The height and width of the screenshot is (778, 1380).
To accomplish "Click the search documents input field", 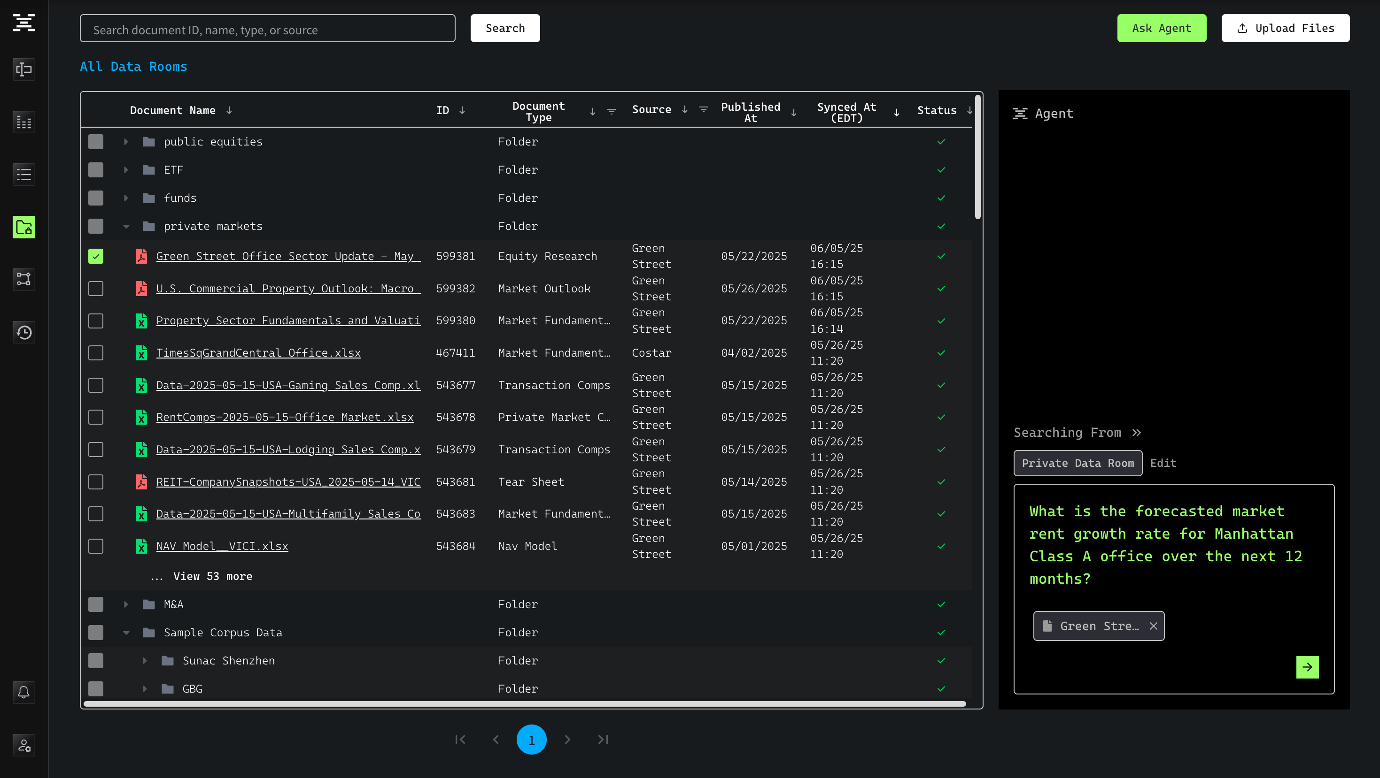I will (267, 29).
